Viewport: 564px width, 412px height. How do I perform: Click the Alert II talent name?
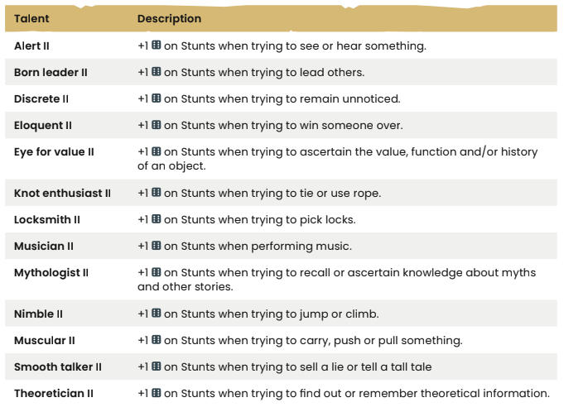[31, 46]
